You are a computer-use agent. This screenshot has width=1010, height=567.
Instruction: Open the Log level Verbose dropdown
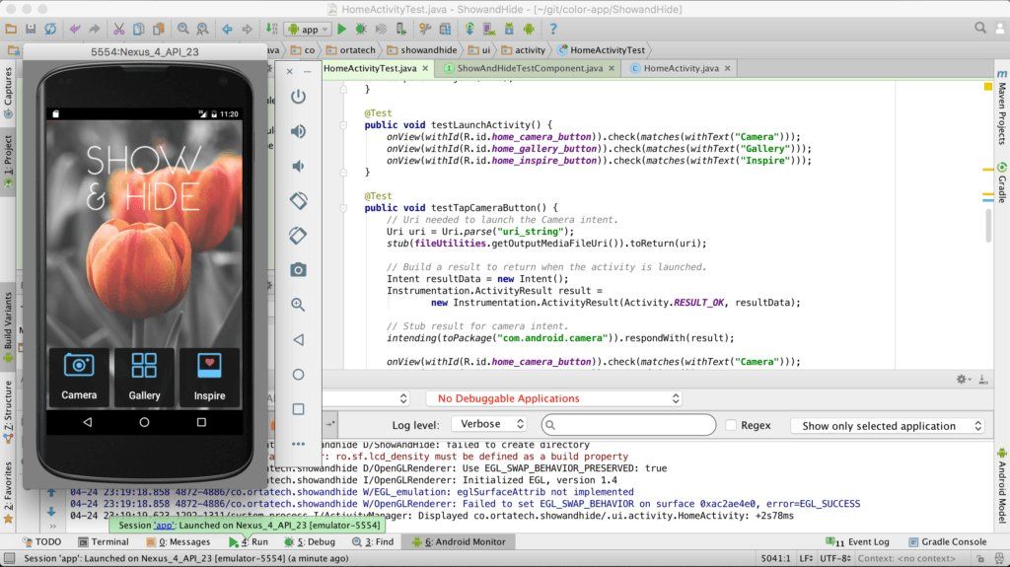point(489,424)
